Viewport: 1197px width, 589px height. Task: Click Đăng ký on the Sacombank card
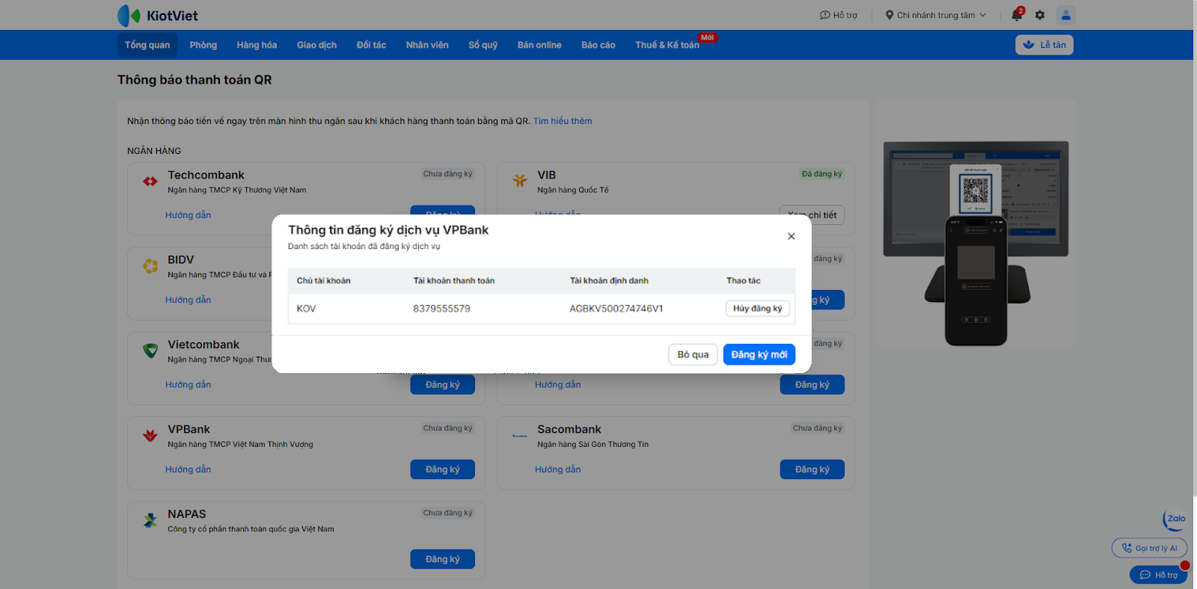pos(812,469)
